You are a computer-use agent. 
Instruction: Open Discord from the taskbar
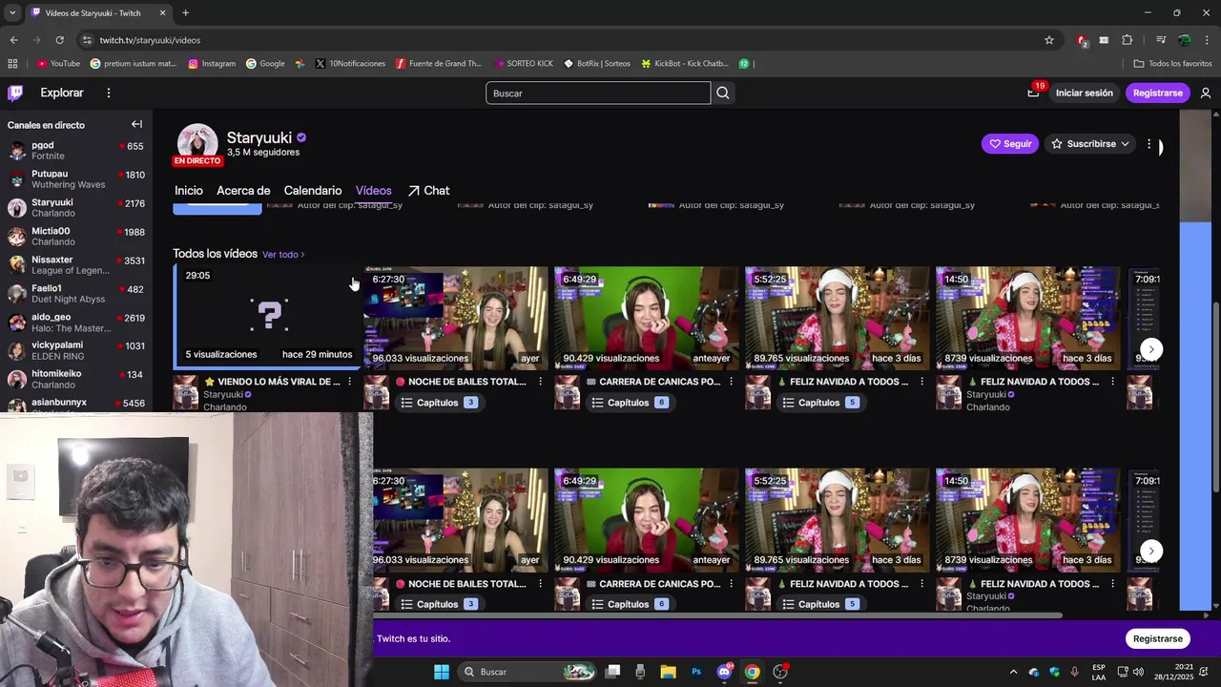point(724,672)
